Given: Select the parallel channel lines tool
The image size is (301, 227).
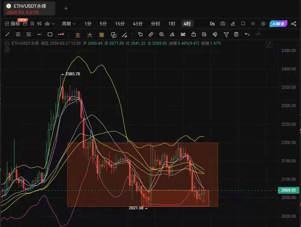Looking at the screenshot, I should tap(18, 35).
